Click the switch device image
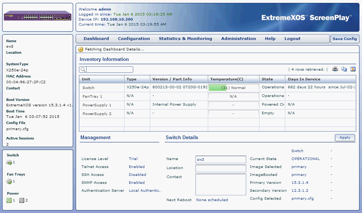 tap(38, 15)
